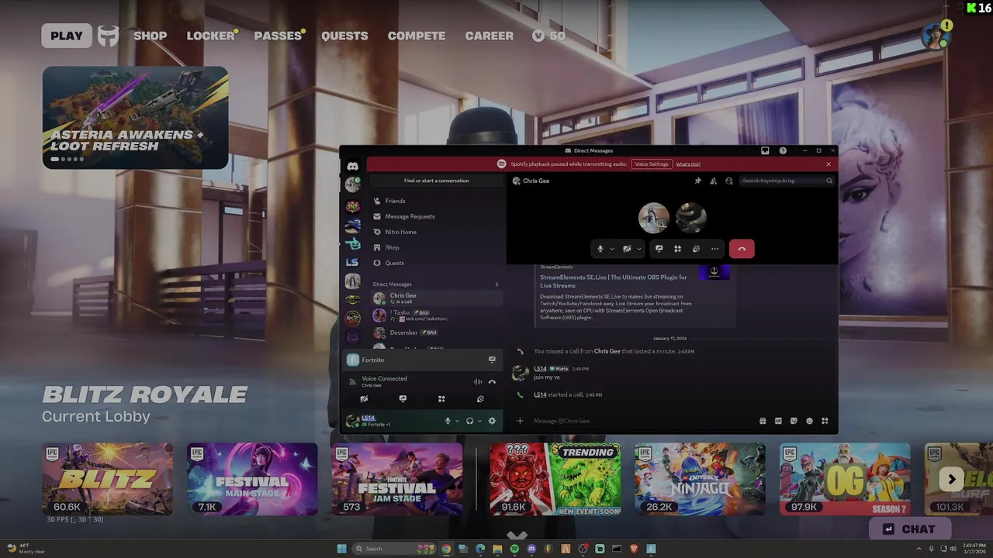Open Fortnite LOCKER tab
Image resolution: width=993 pixels, height=558 pixels.
click(210, 36)
